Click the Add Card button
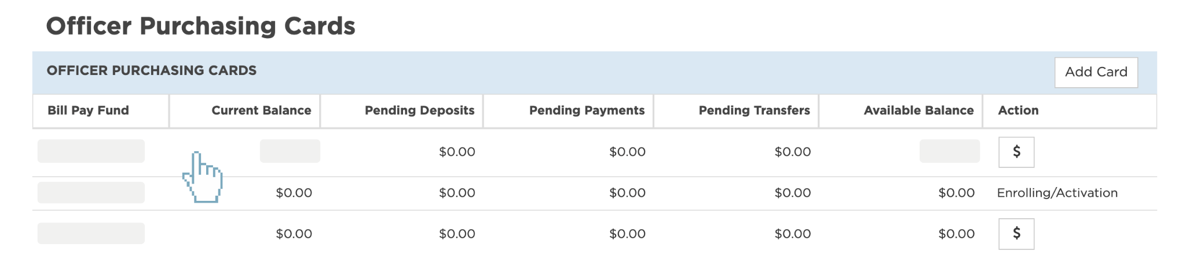Image resolution: width=1186 pixels, height=258 pixels. [x=1096, y=72]
